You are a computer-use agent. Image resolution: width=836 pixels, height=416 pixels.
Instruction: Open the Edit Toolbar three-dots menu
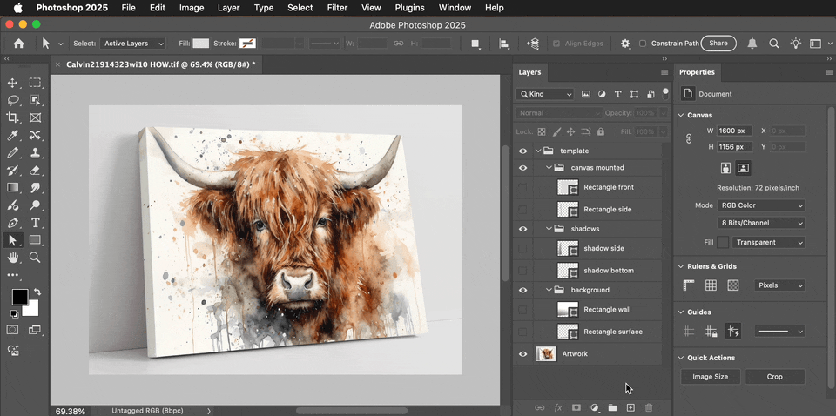click(13, 275)
